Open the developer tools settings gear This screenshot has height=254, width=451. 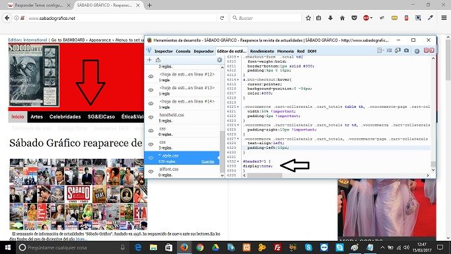tap(417, 51)
